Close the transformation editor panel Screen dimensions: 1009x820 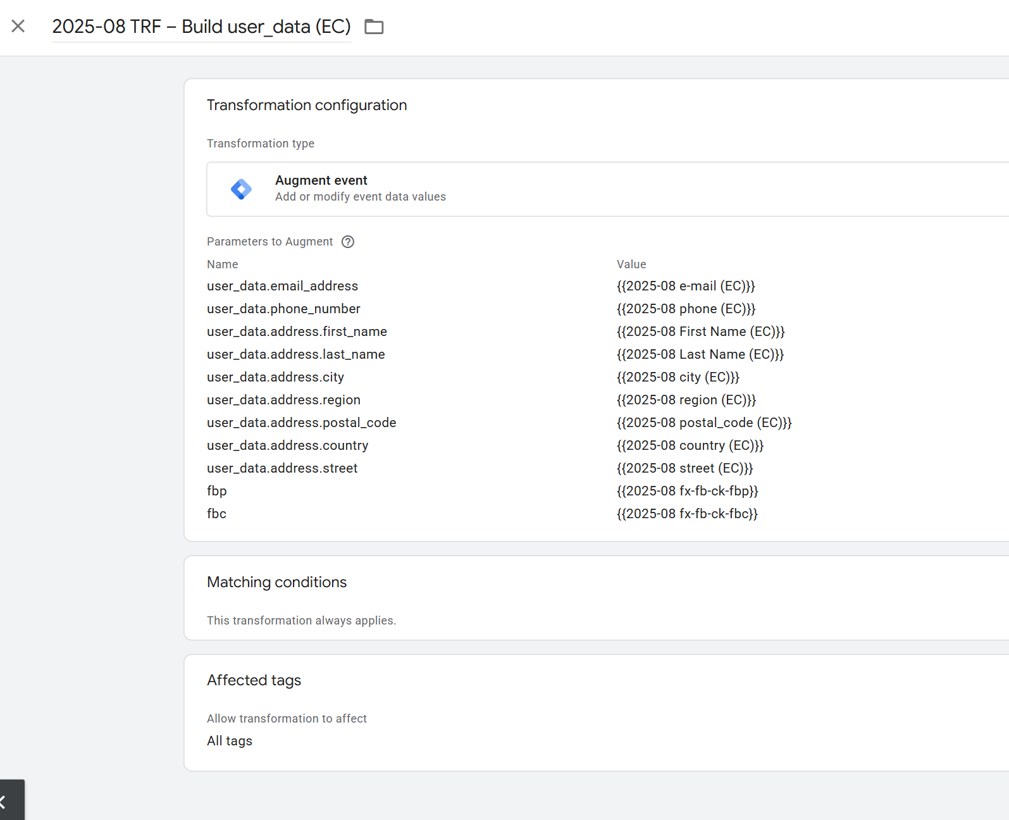pyautogui.click(x=18, y=26)
